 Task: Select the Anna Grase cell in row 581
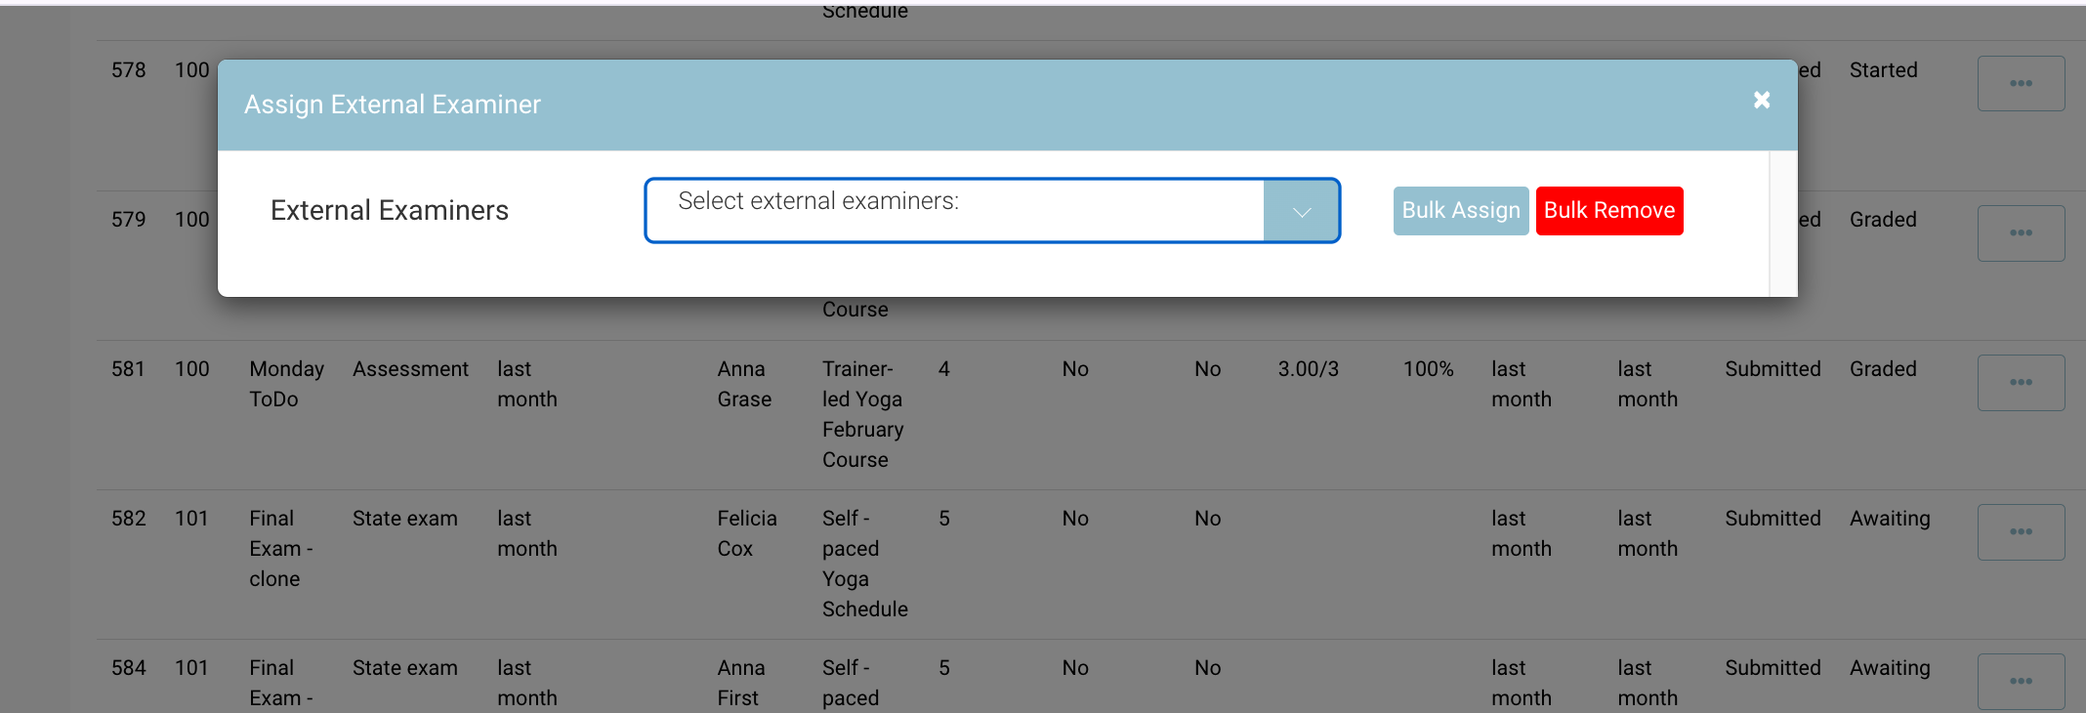pyautogui.click(x=744, y=384)
